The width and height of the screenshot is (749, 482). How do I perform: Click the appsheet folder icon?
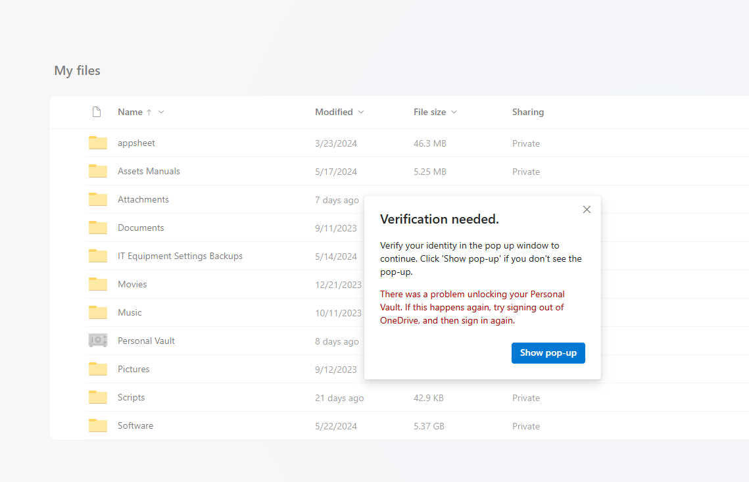coord(98,142)
